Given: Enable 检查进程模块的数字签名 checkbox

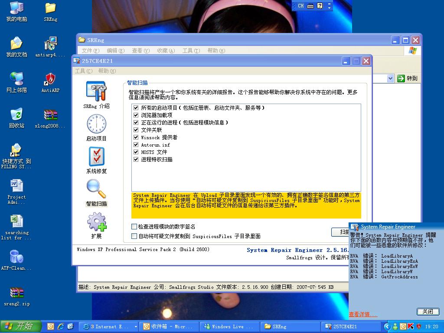Looking at the screenshot, I should 134,226.
